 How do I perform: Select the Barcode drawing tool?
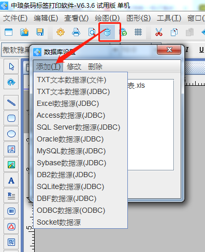click(x=11, y=211)
